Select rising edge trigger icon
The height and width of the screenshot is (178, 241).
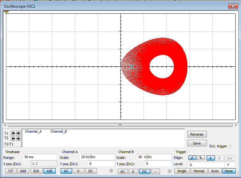click(x=192, y=158)
